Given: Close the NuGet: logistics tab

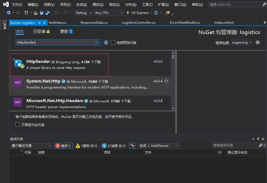Looking at the screenshot, I should 44,23.
